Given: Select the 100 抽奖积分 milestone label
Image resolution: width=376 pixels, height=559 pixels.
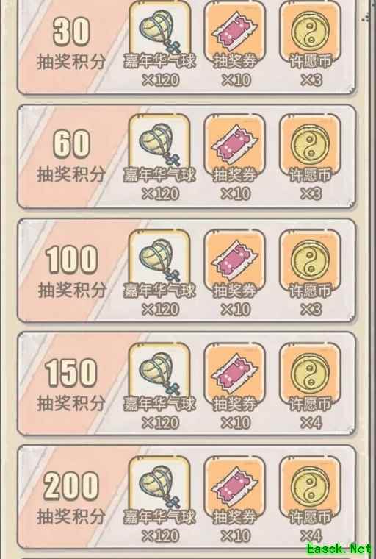Looking at the screenshot, I should point(71,271).
